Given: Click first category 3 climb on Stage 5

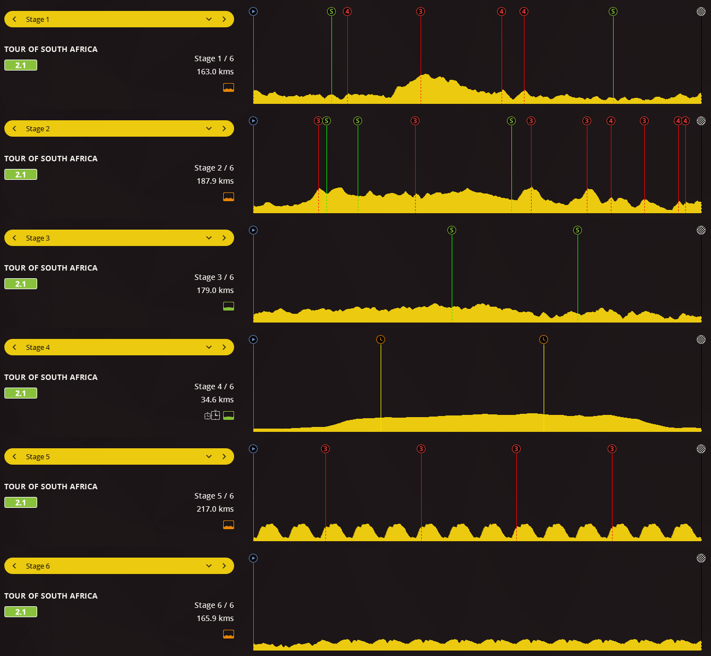Looking at the screenshot, I should (x=325, y=449).
